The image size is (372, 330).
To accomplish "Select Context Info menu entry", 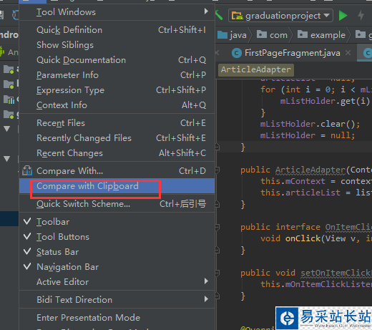I will 117,105.
